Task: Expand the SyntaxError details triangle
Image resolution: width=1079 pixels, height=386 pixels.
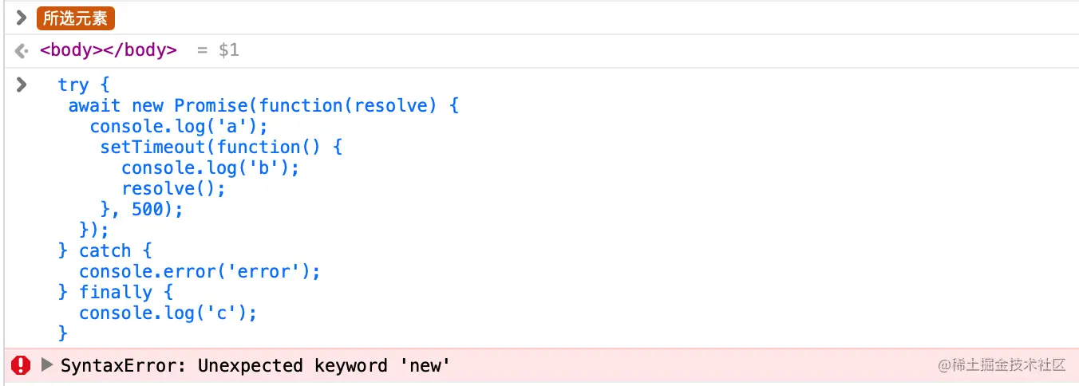Action: (47, 366)
